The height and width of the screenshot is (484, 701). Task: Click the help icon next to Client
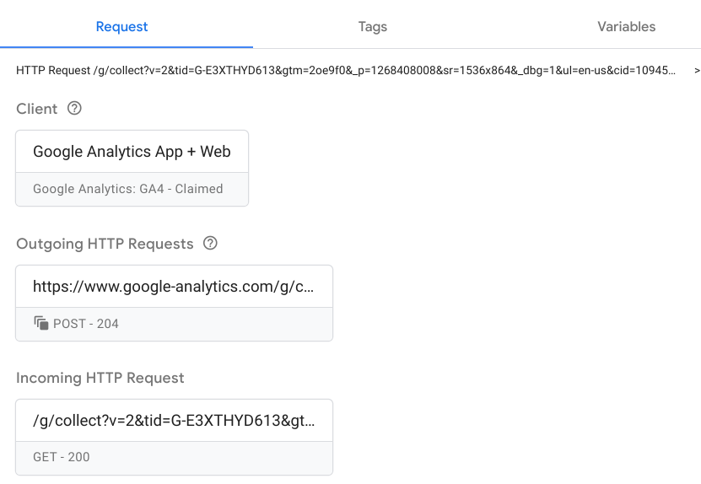point(74,109)
